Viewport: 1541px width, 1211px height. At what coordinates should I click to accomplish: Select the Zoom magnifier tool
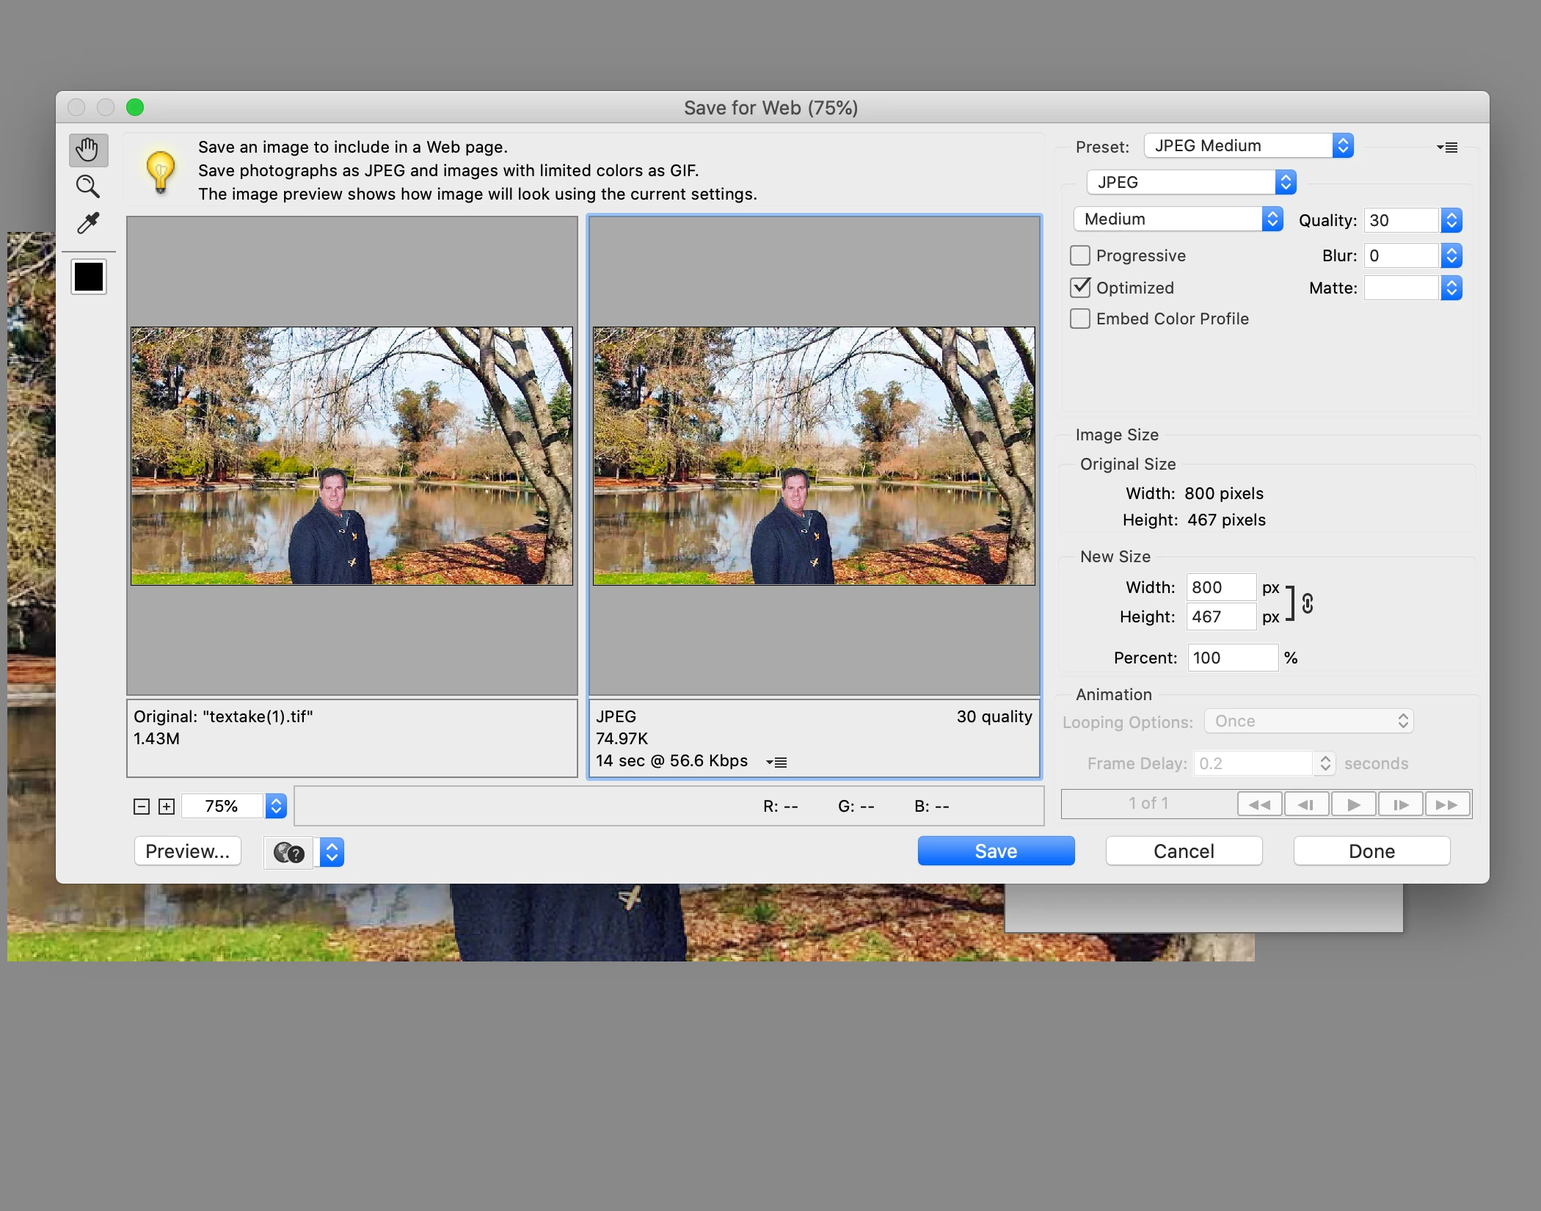click(88, 186)
